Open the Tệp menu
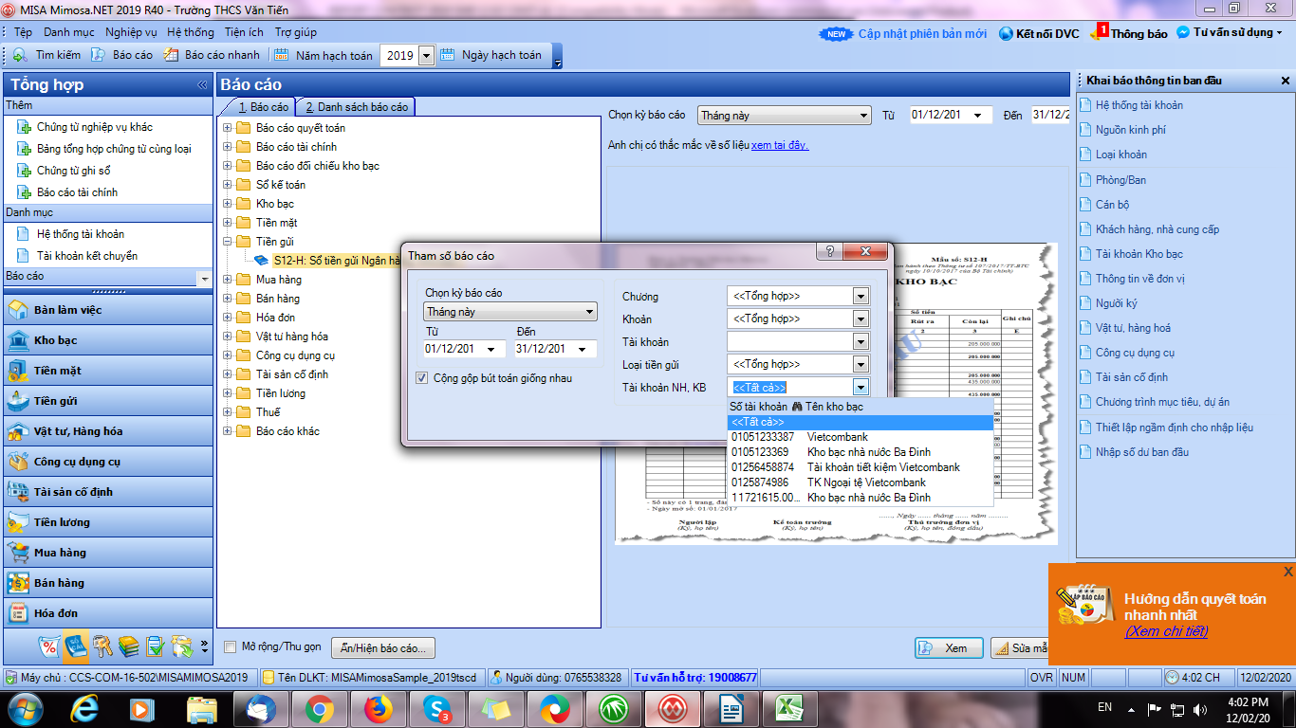Image resolution: width=1296 pixels, height=728 pixels. click(23, 32)
